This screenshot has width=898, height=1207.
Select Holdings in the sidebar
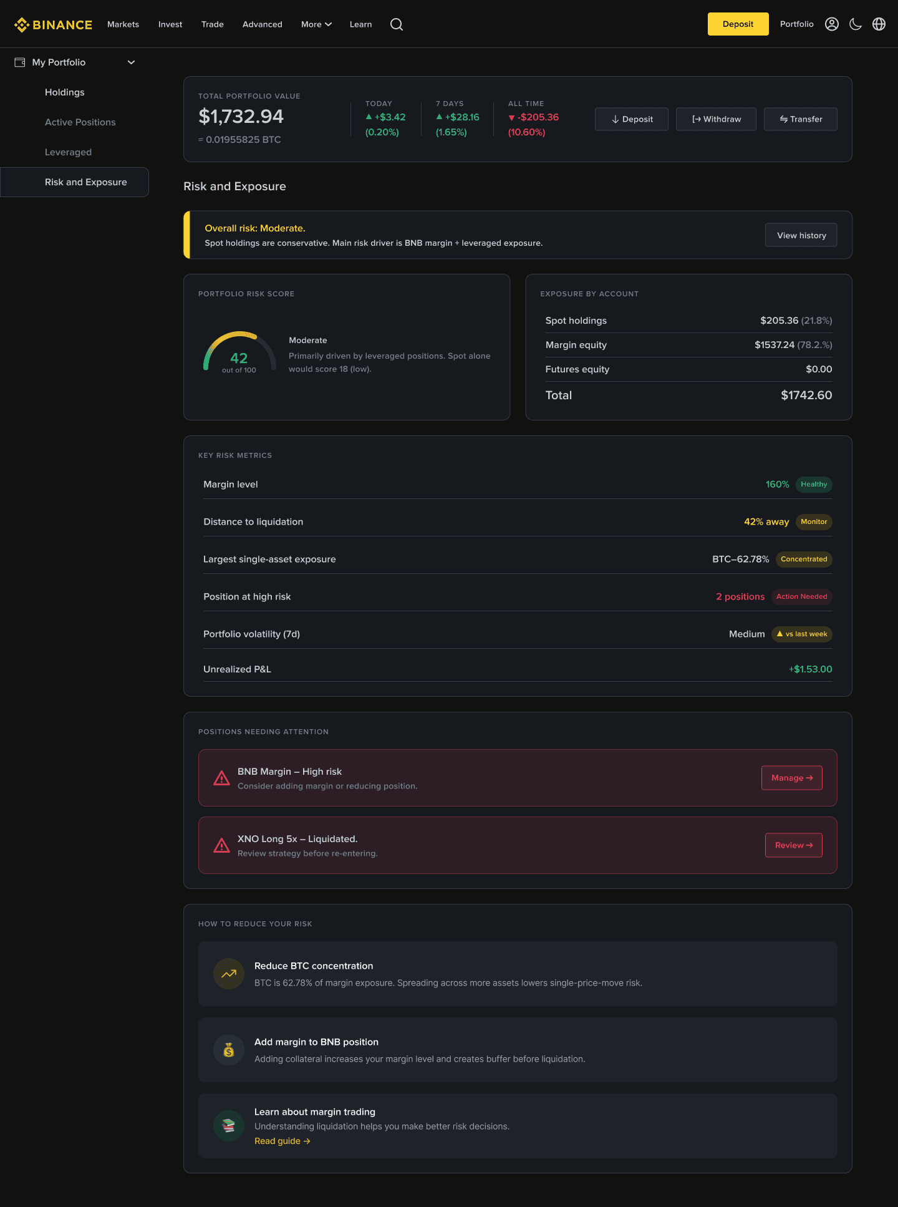pos(65,92)
